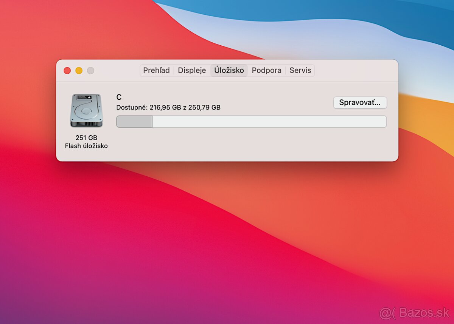Screen dimensions: 454x324
Task: Click the Dostupné 216,95 GB text
Action: [168, 108]
